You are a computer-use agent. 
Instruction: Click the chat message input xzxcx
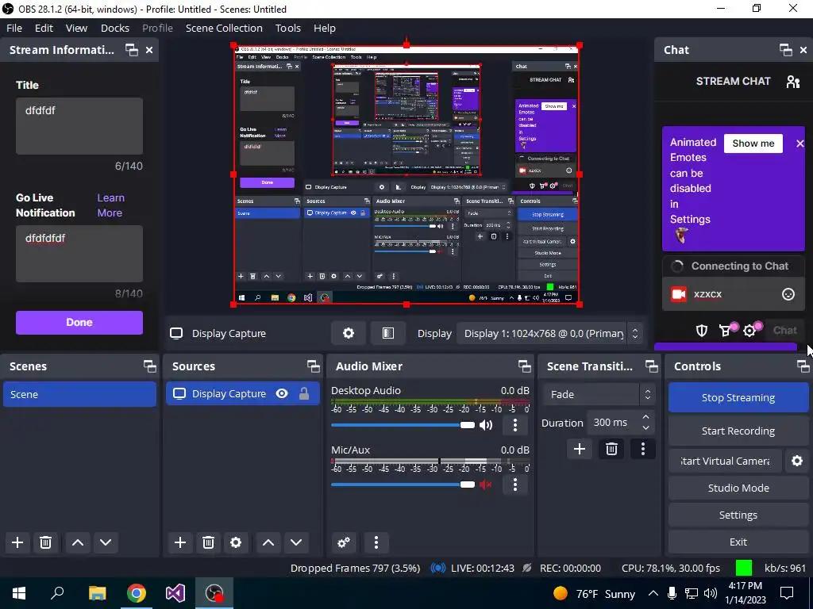pyautogui.click(x=733, y=294)
